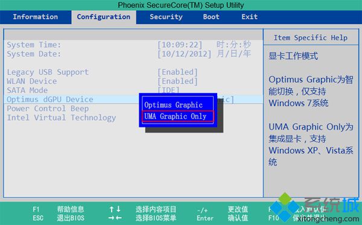The width and height of the screenshot is (362, 225).
Task: Click the UMA Graphic Only help description
Action: click(x=311, y=144)
